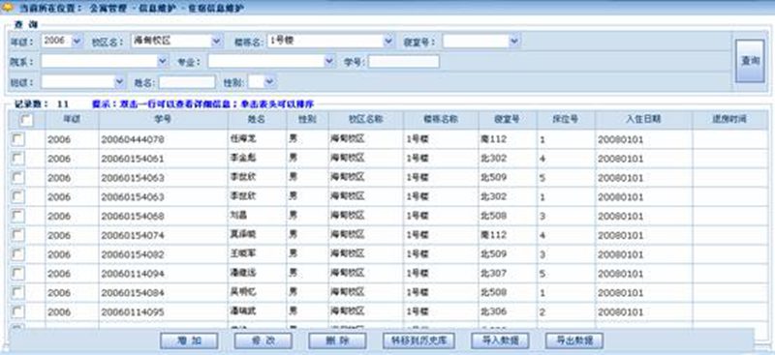Viewport: 775px width, 355px height.
Task: Sort by the 退房时间 column header
Action: click(x=729, y=120)
